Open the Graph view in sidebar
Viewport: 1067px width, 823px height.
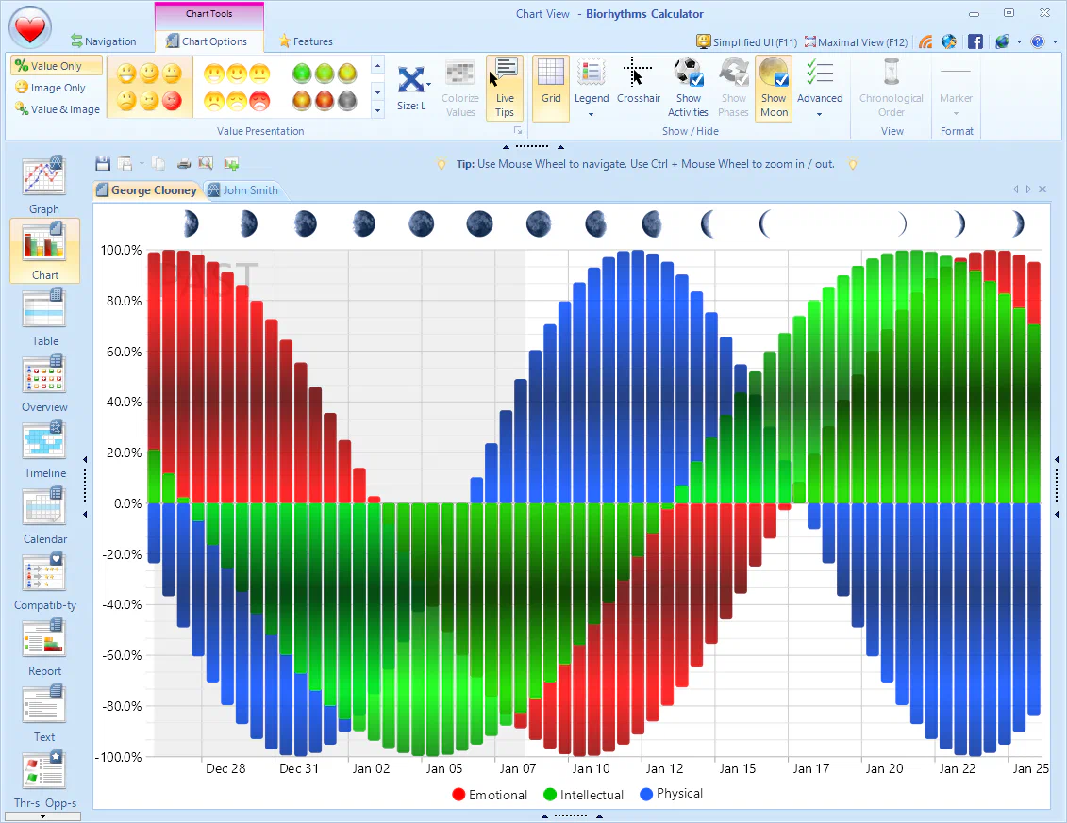pos(44,184)
